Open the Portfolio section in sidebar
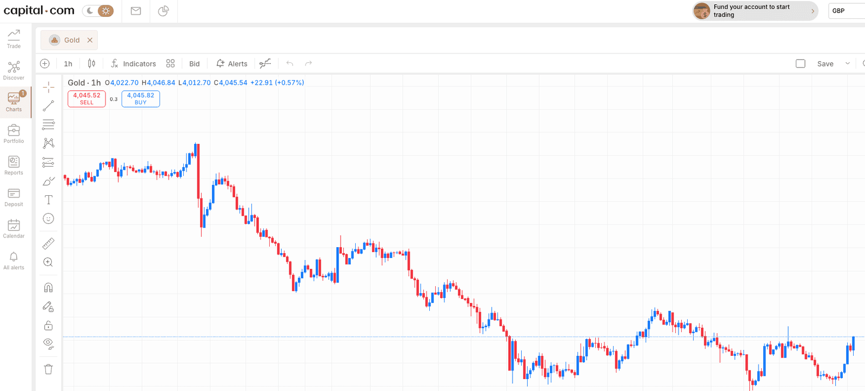Screen dimensions: 865x391 (x=14, y=134)
